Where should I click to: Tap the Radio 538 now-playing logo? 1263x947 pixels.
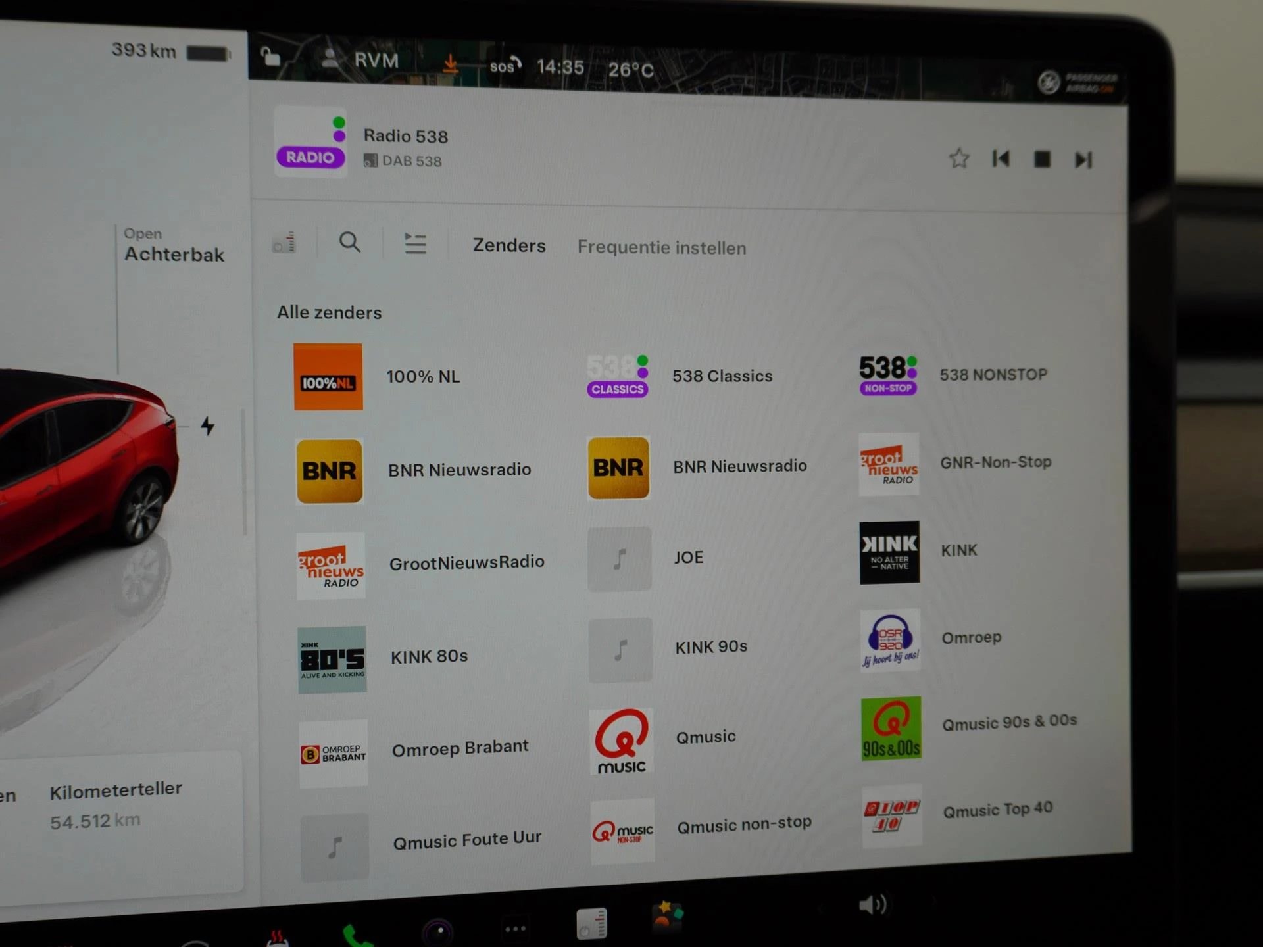point(310,141)
